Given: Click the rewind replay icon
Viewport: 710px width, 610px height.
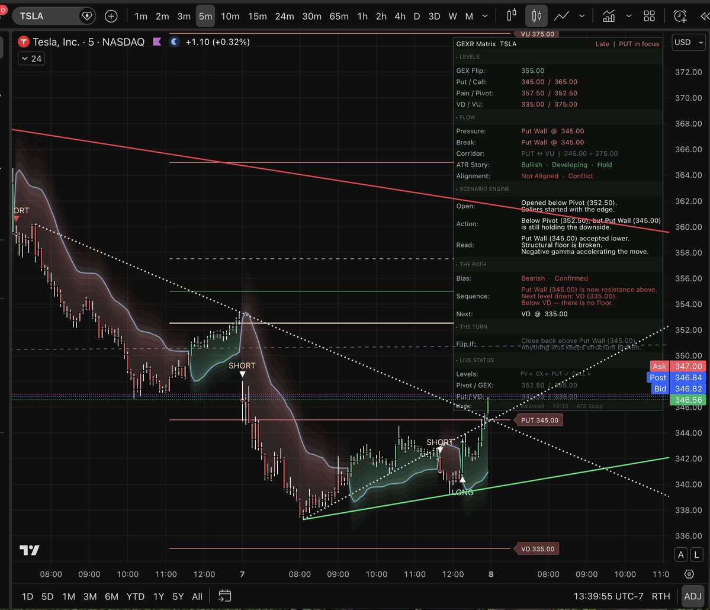Looking at the screenshot, I should [705, 17].
